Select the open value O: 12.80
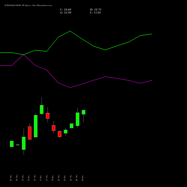This screenshot has width=187, height=187. (65, 13)
